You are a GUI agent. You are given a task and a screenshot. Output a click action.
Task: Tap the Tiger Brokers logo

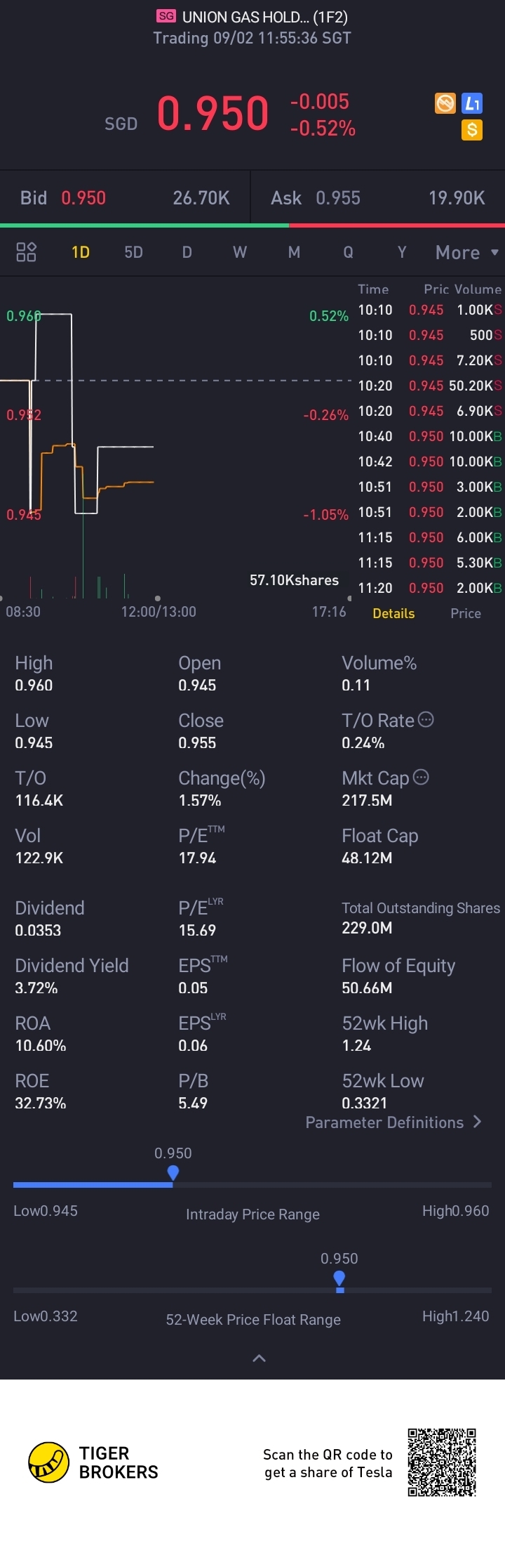point(48,1462)
